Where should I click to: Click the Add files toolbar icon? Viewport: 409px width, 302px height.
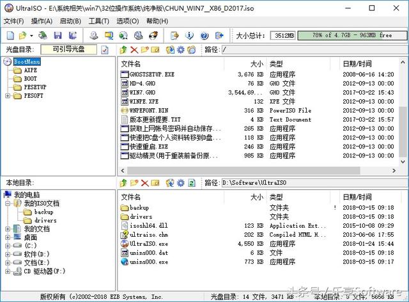tap(174, 35)
